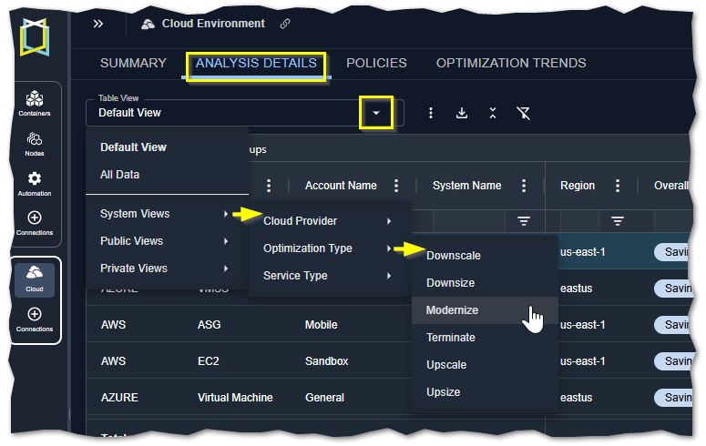706x446 pixels.
Task: Filter icon under Region column
Action: tap(618, 221)
